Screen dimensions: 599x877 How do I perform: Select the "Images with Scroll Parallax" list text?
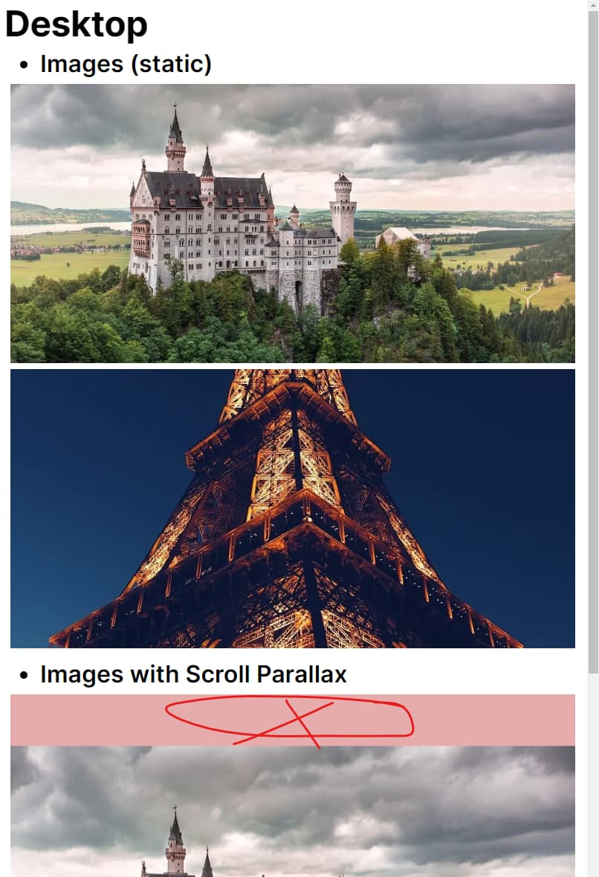(194, 674)
